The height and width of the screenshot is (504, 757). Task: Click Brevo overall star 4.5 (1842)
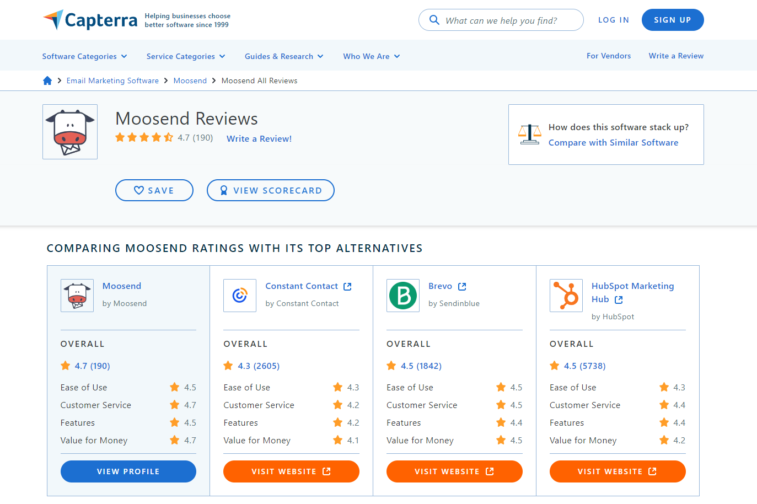click(x=414, y=366)
